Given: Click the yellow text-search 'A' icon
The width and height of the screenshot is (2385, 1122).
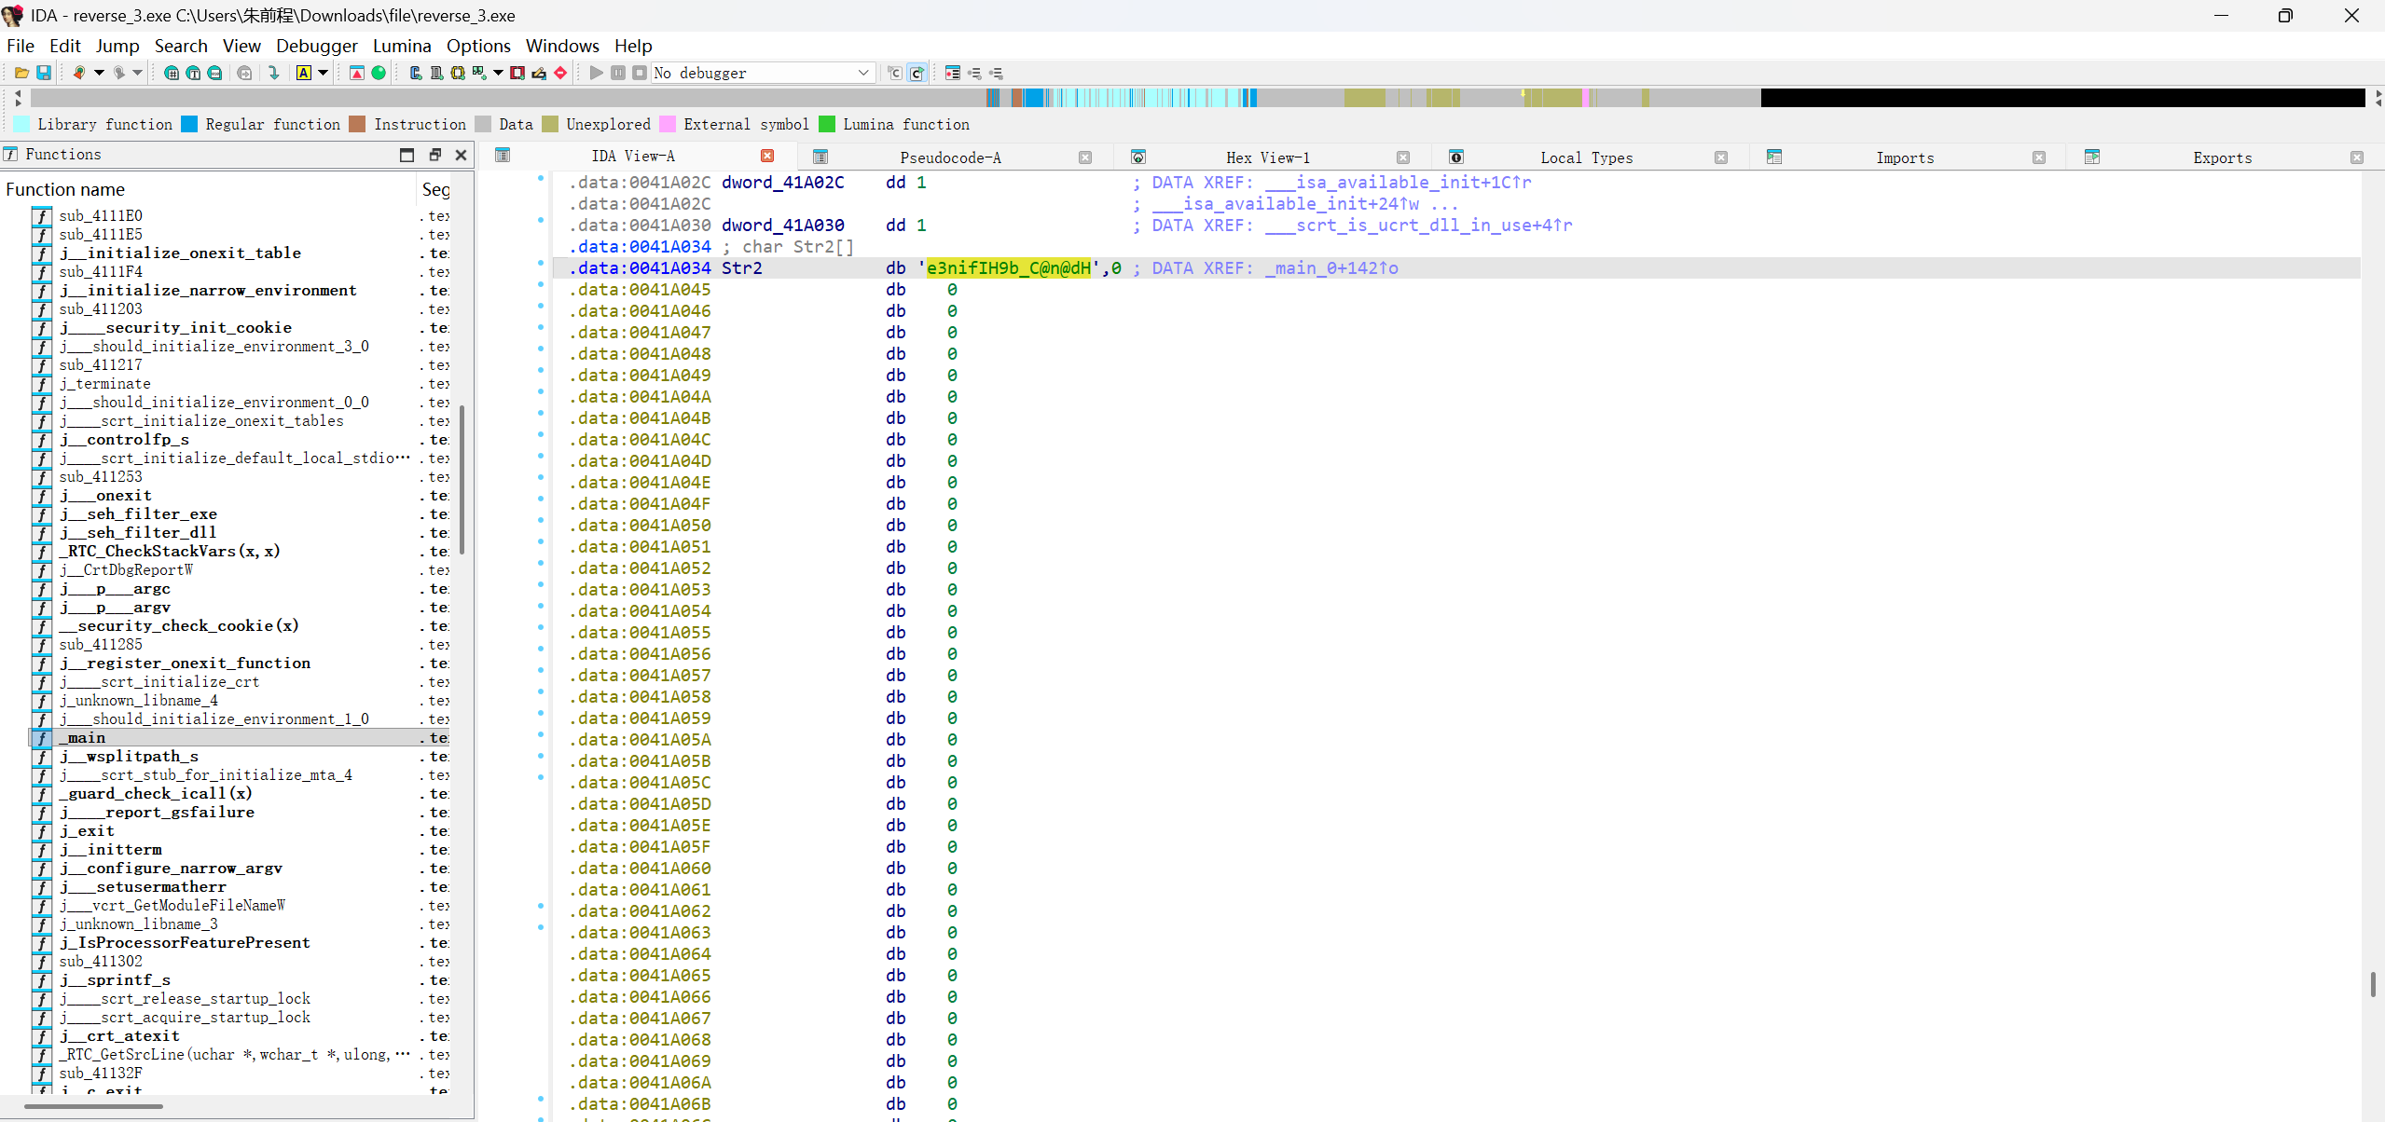Looking at the screenshot, I should point(304,73).
